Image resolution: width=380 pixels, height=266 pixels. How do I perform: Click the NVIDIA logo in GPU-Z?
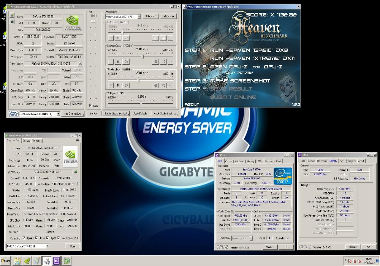click(x=71, y=157)
